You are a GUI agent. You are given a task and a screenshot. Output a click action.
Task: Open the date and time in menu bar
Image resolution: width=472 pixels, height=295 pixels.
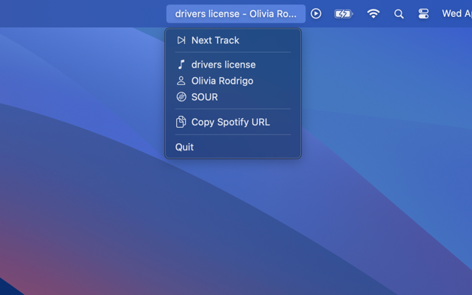tap(457, 13)
